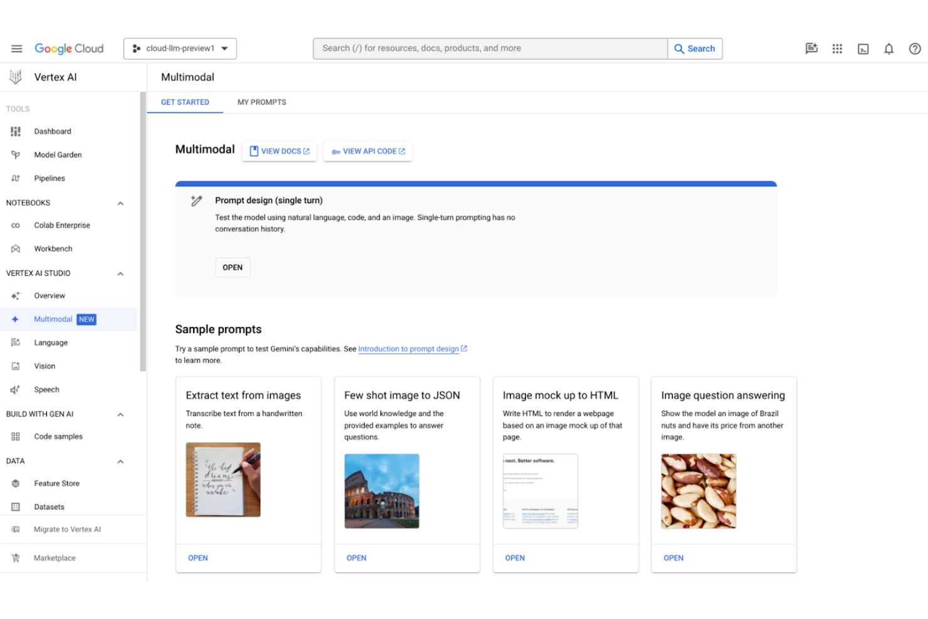Follow the Introduction to prompt design link
The height and width of the screenshot is (619, 928).
coord(408,349)
